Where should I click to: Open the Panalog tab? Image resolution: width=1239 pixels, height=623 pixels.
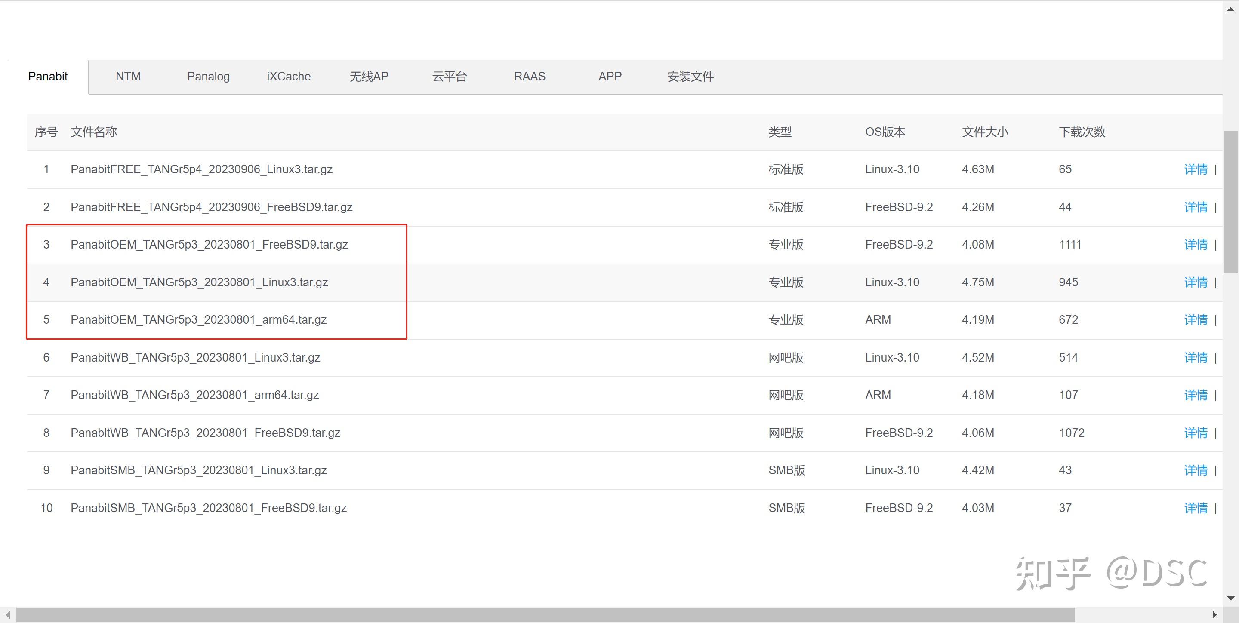click(x=208, y=77)
